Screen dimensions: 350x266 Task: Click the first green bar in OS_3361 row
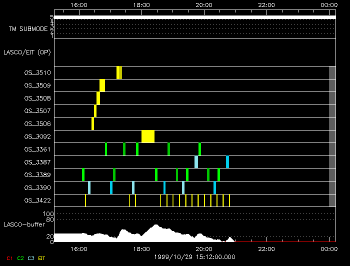pos(105,149)
